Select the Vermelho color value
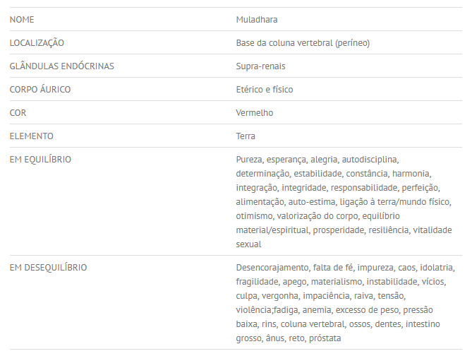 (x=255, y=113)
